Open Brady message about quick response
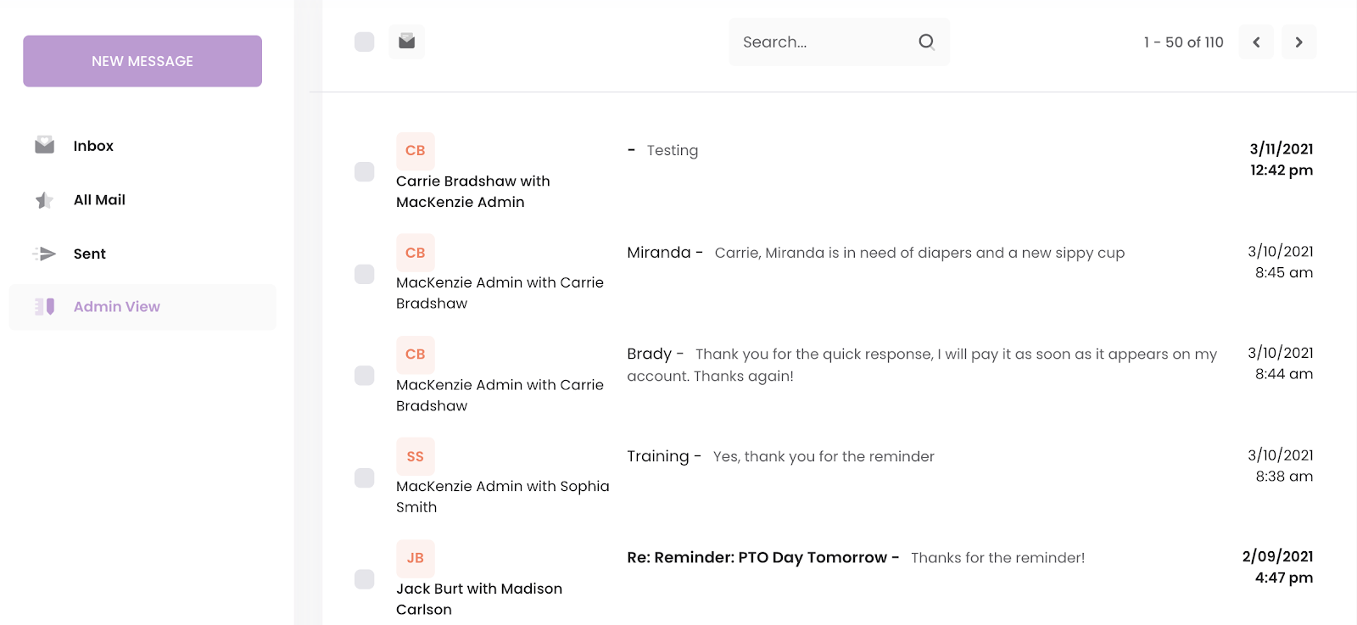The height and width of the screenshot is (625, 1357). click(922, 365)
